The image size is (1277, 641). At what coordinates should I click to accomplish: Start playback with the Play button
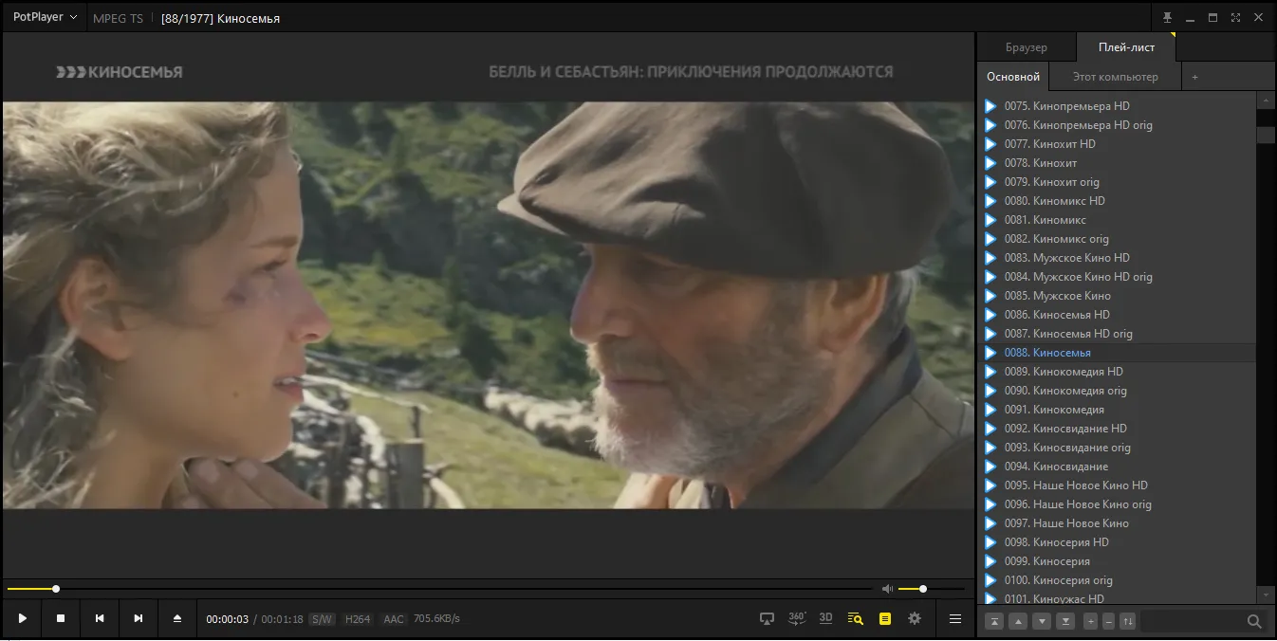tap(22, 618)
